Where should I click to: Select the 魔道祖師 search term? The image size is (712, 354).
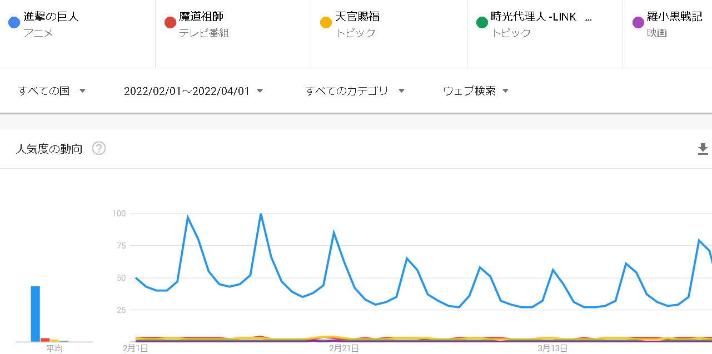(x=201, y=17)
